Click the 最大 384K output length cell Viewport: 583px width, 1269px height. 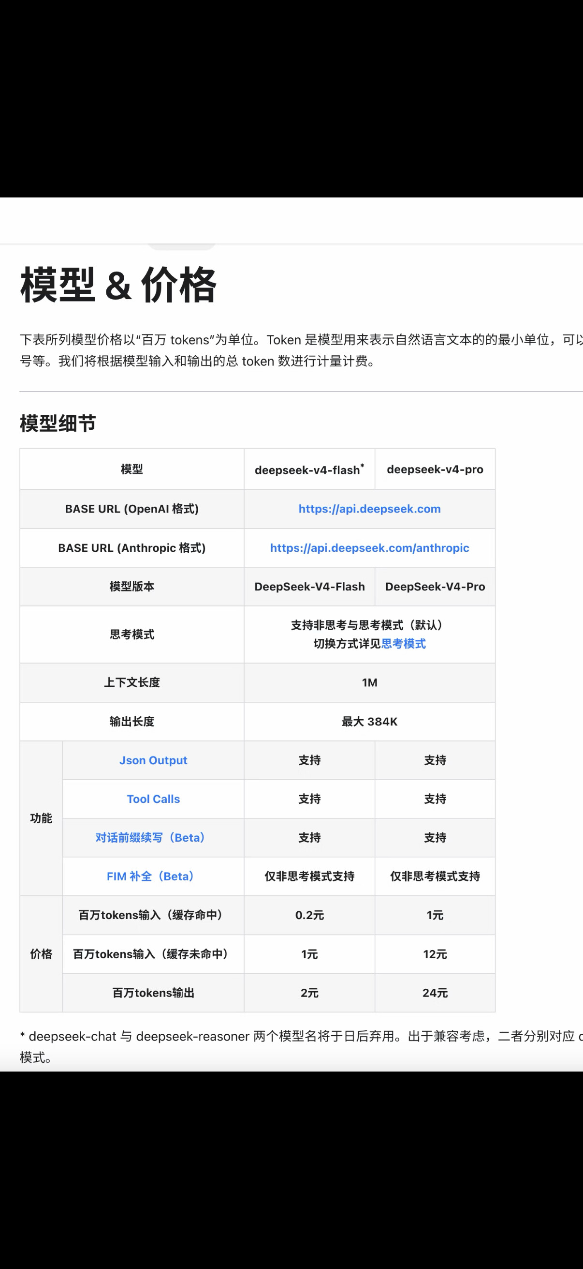[369, 722]
